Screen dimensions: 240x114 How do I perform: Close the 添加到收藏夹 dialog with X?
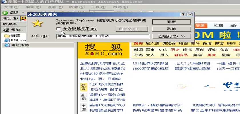190,15
